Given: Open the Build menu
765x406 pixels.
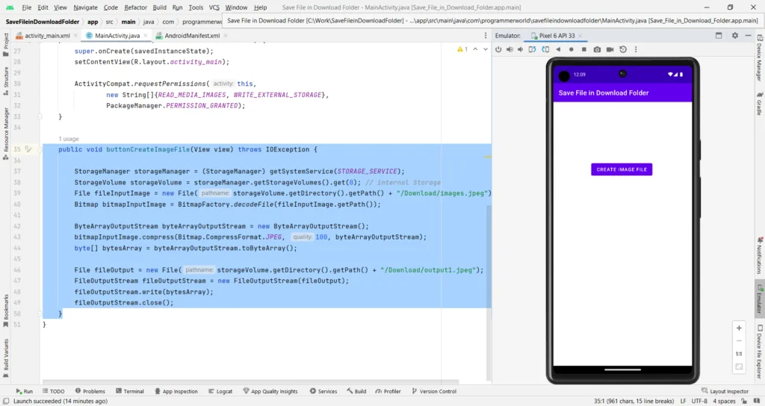Looking at the screenshot, I should pos(160,7).
